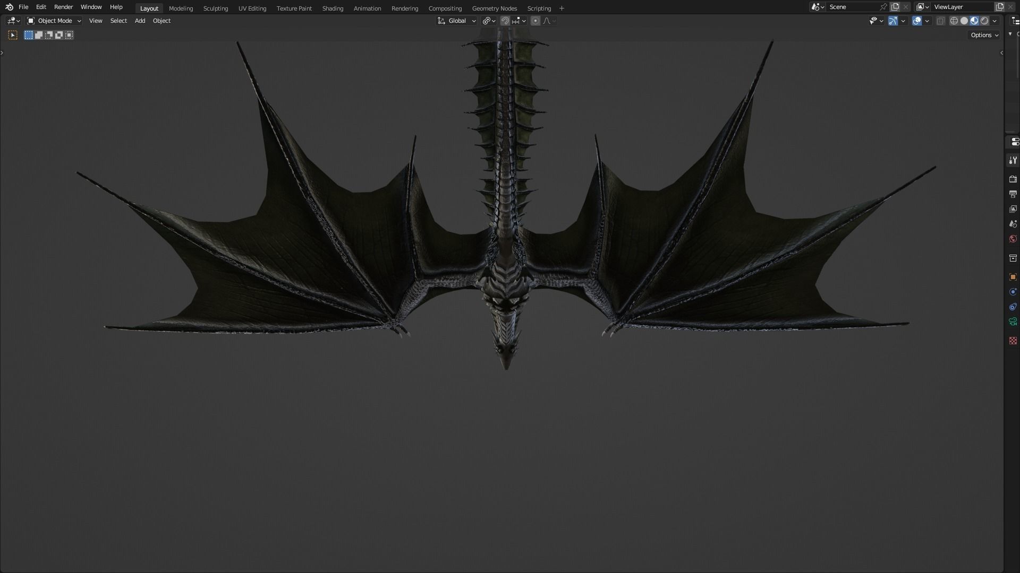Toggle viewport overlays
Screen dimensions: 1020x573
[x=917, y=21]
